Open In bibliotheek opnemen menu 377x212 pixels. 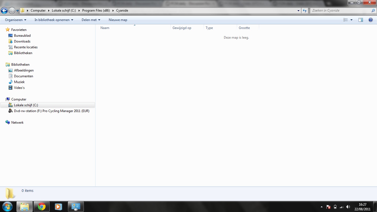[x=54, y=20]
